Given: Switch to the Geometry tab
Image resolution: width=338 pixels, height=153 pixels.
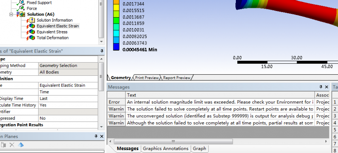Looking at the screenshot, I should click(x=121, y=78).
